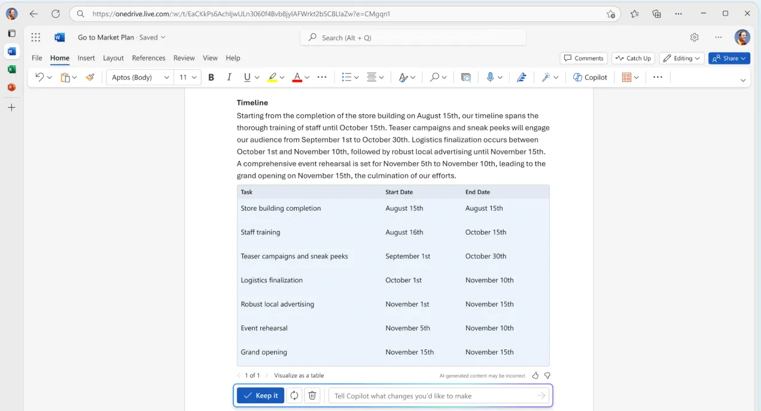Open the Comments button
761x411 pixels.
coord(584,58)
